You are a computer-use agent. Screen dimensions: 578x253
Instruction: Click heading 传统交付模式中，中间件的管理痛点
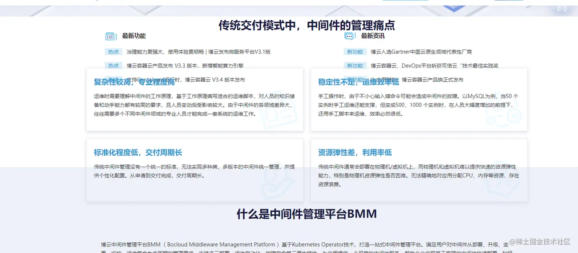[x=307, y=25]
